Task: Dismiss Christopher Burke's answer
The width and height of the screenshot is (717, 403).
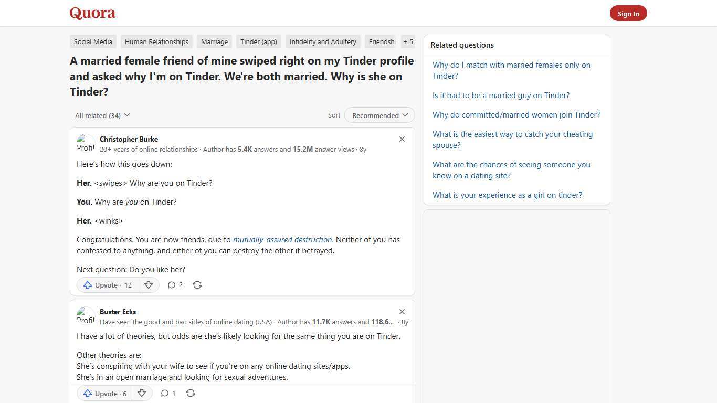Action: [402, 139]
